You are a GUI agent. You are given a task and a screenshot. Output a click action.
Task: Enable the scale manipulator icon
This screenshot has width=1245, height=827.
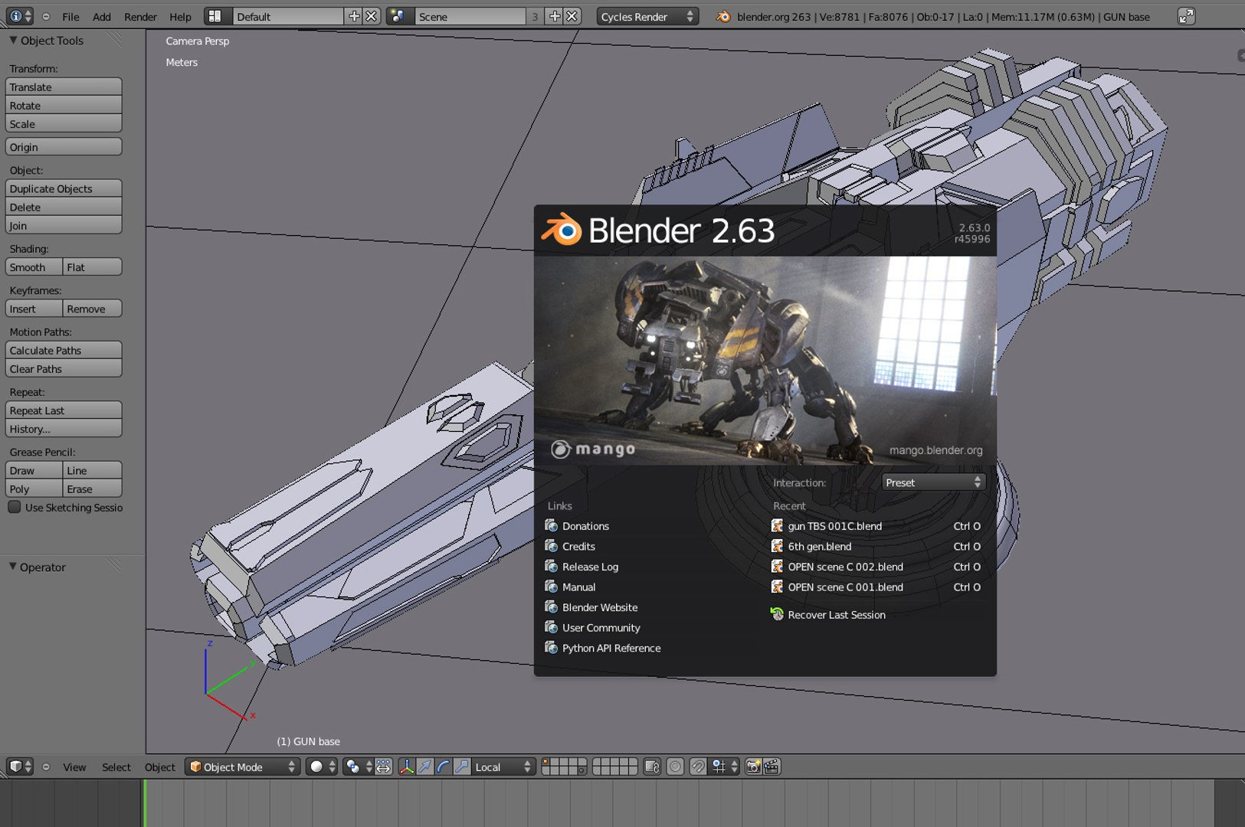point(462,767)
